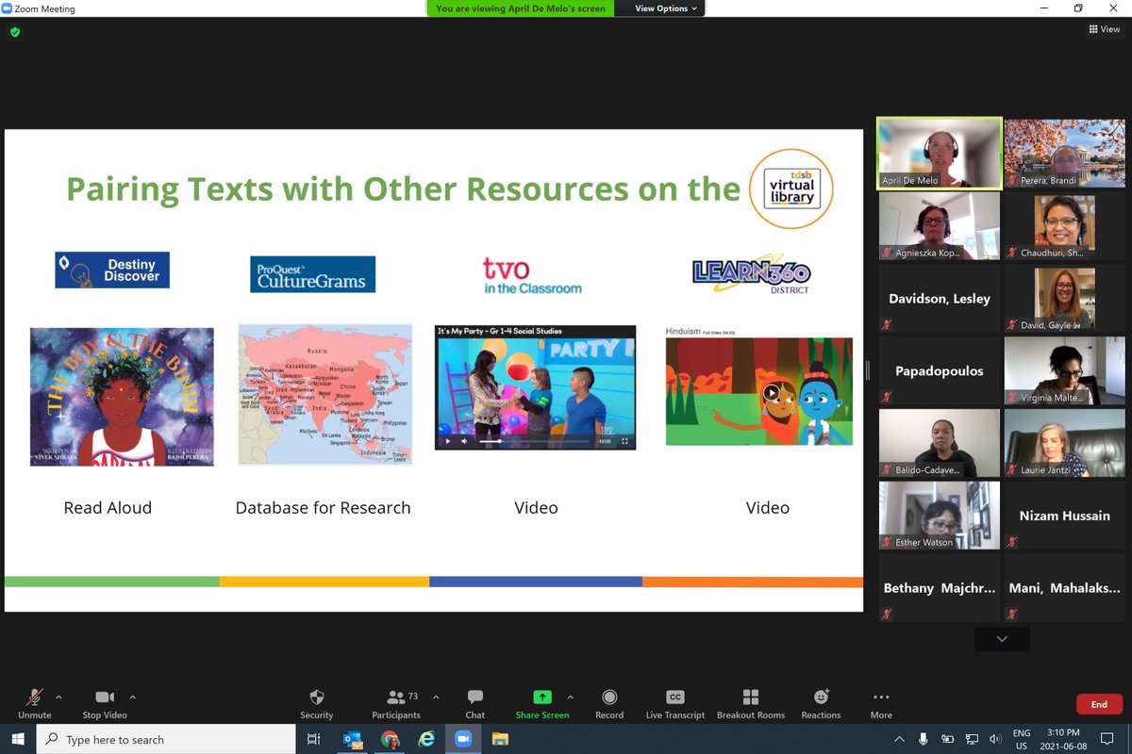Open the Reactions menu
Viewport: 1132px width, 754px height.
tap(822, 703)
